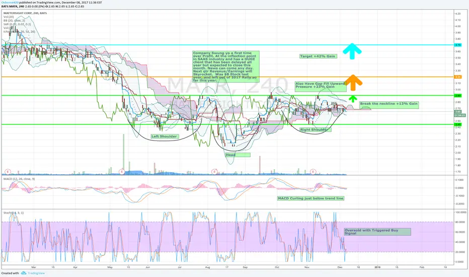469x277 pixels.
Task: Select the Company Swung to first time Profit note
Action: [226, 66]
